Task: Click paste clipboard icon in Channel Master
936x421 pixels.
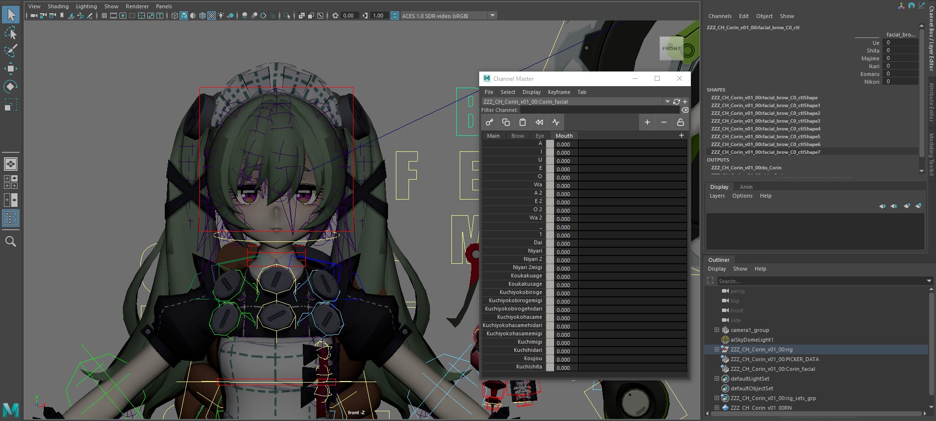Action: coord(523,122)
